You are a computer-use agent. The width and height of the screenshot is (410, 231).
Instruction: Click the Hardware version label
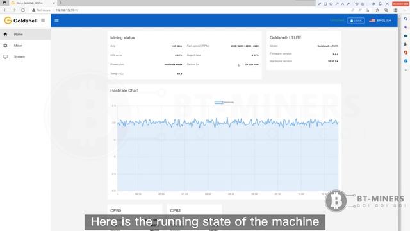click(x=281, y=61)
